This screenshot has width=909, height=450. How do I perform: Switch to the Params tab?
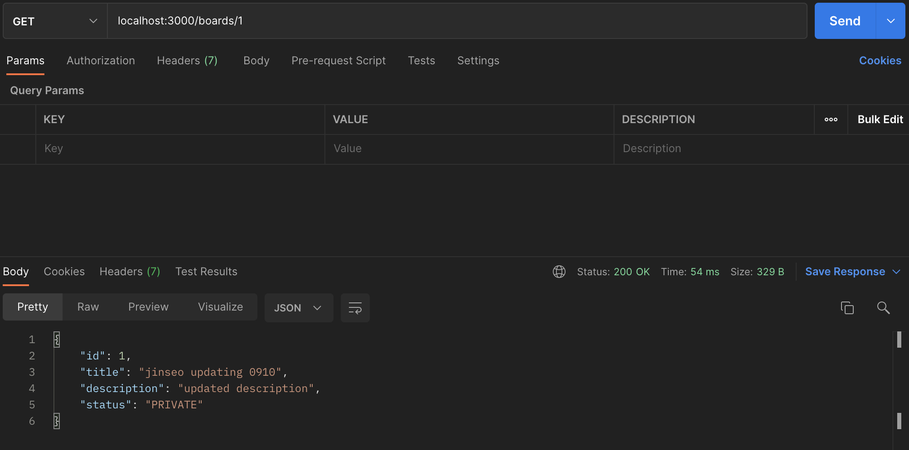(x=25, y=61)
